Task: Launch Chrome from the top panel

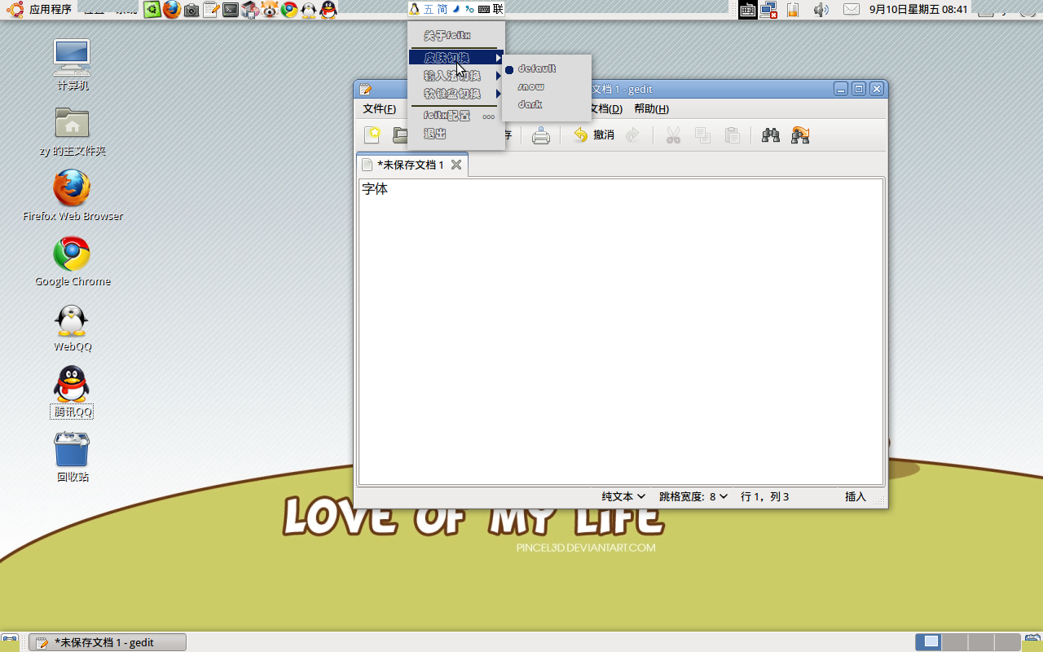Action: [x=289, y=10]
